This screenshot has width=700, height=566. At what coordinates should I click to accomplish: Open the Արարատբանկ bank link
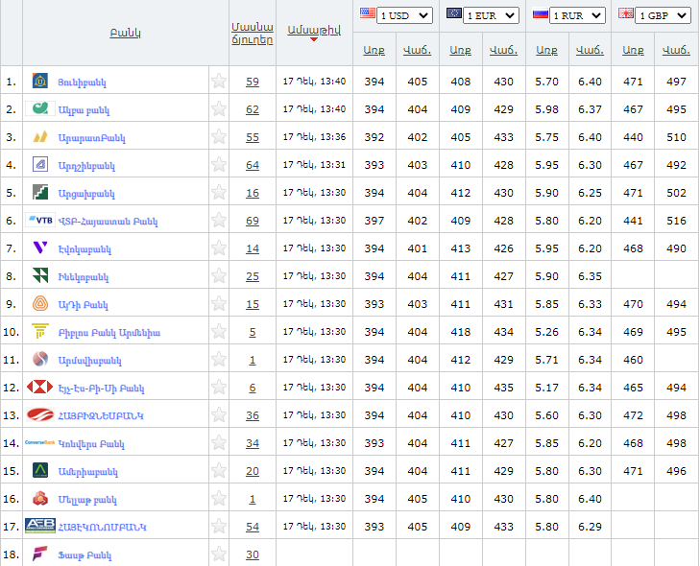(x=91, y=138)
